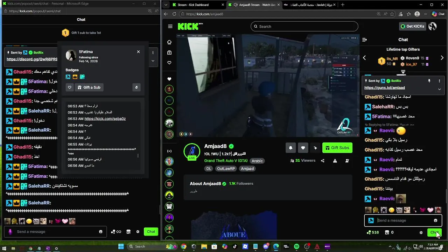Open the guns.lol/amjaad pinned link
This screenshot has height=252, width=448.
[x=385, y=88]
